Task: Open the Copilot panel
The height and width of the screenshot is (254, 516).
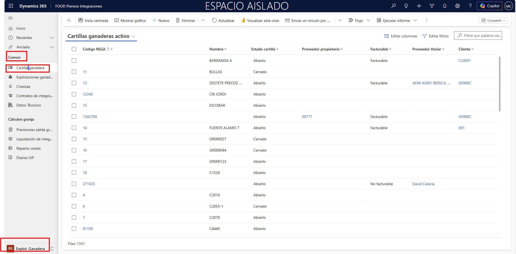Action: click(490, 6)
